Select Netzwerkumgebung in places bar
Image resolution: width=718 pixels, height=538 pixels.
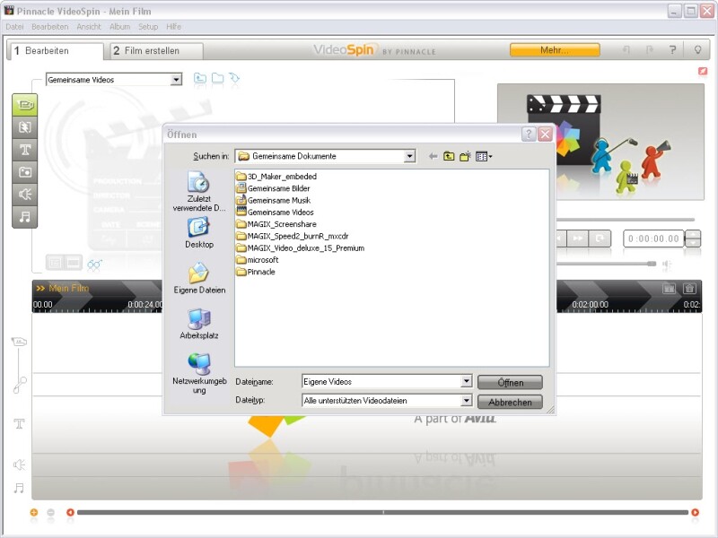[x=199, y=373]
